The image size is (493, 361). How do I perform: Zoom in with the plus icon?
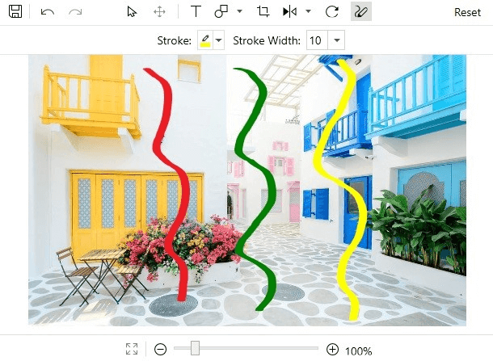pyautogui.click(x=332, y=349)
